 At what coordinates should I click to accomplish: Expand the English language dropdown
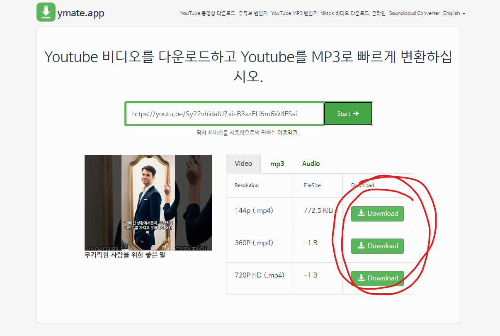point(454,13)
